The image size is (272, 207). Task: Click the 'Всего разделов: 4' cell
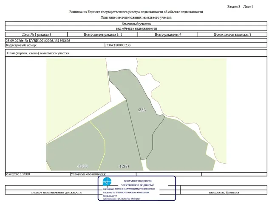(168, 34)
